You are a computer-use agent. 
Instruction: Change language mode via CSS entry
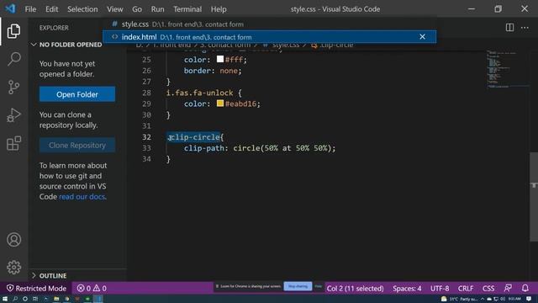[488, 288]
